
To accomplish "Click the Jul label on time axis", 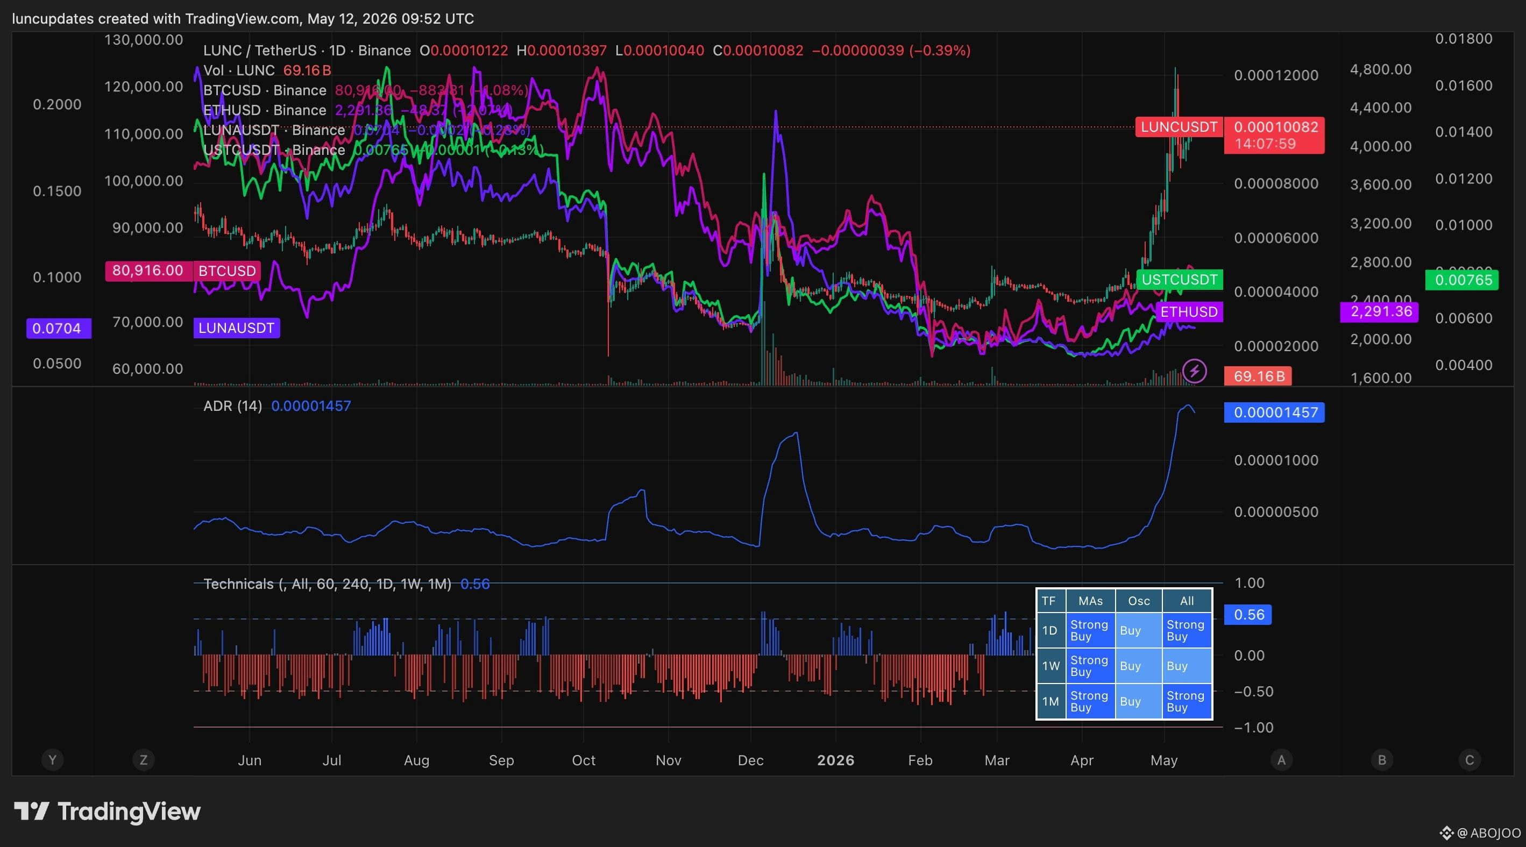I will (x=332, y=760).
